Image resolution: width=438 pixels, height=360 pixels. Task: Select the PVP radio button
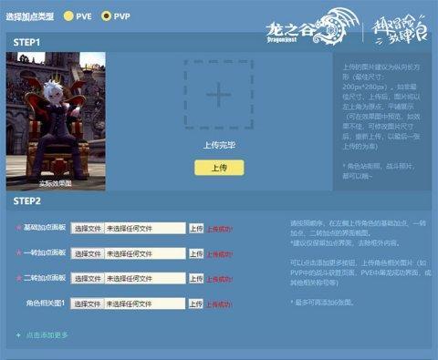[x=106, y=15]
